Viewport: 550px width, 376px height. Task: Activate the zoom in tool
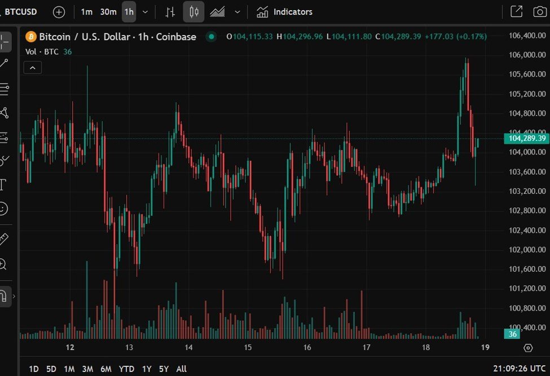tap(3, 264)
